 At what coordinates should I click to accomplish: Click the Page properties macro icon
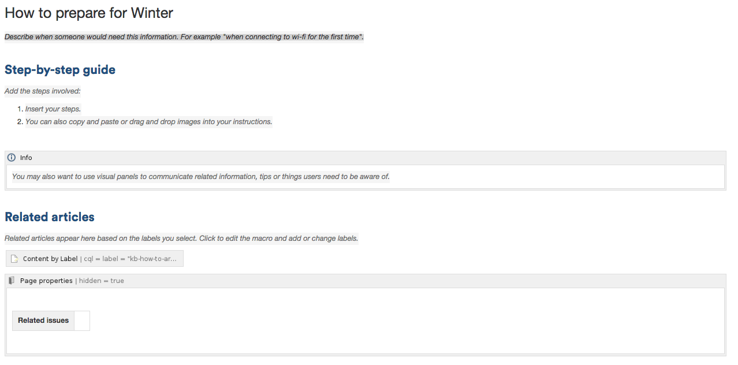tap(12, 281)
